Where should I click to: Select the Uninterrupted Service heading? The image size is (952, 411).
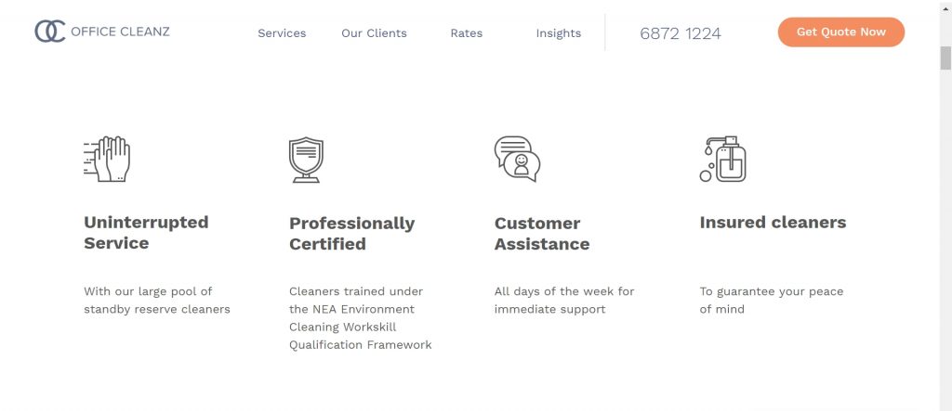pyautogui.click(x=146, y=233)
